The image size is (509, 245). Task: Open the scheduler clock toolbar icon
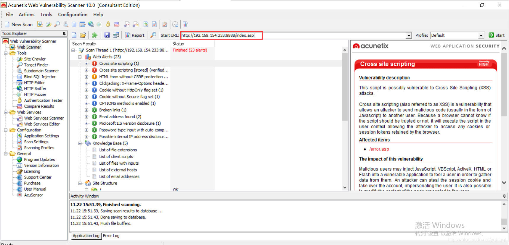click(x=175, y=24)
